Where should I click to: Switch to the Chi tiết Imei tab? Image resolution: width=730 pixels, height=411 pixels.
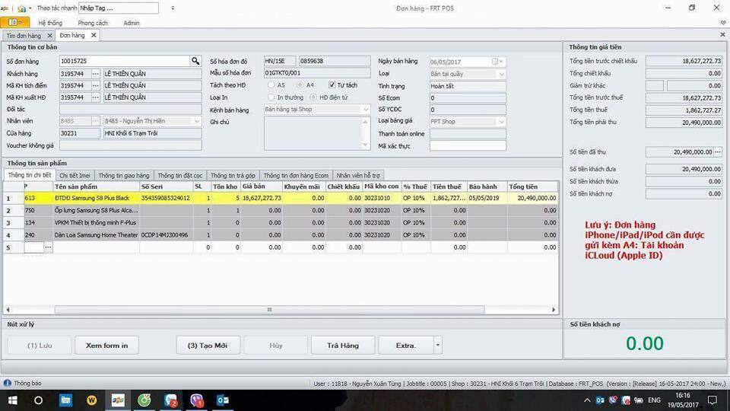[x=75, y=175]
